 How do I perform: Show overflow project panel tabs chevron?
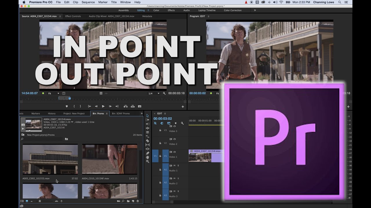coord(142,114)
